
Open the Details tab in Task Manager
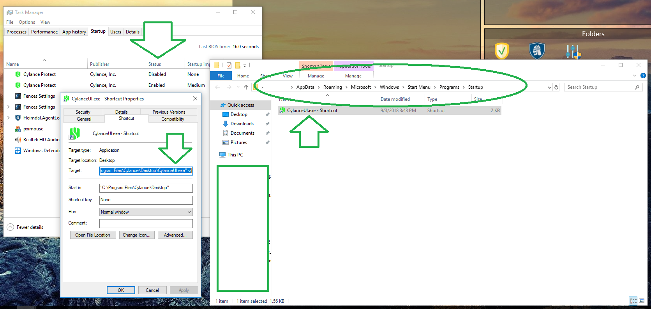pos(132,32)
